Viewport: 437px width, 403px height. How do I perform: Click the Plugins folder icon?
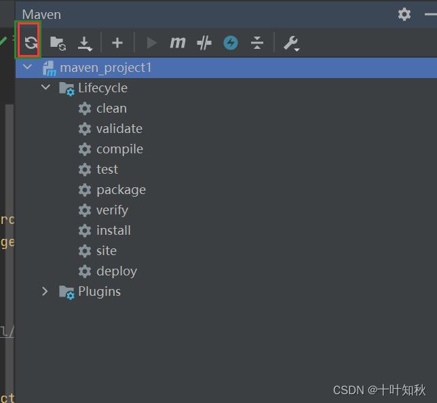pyautogui.click(x=67, y=292)
